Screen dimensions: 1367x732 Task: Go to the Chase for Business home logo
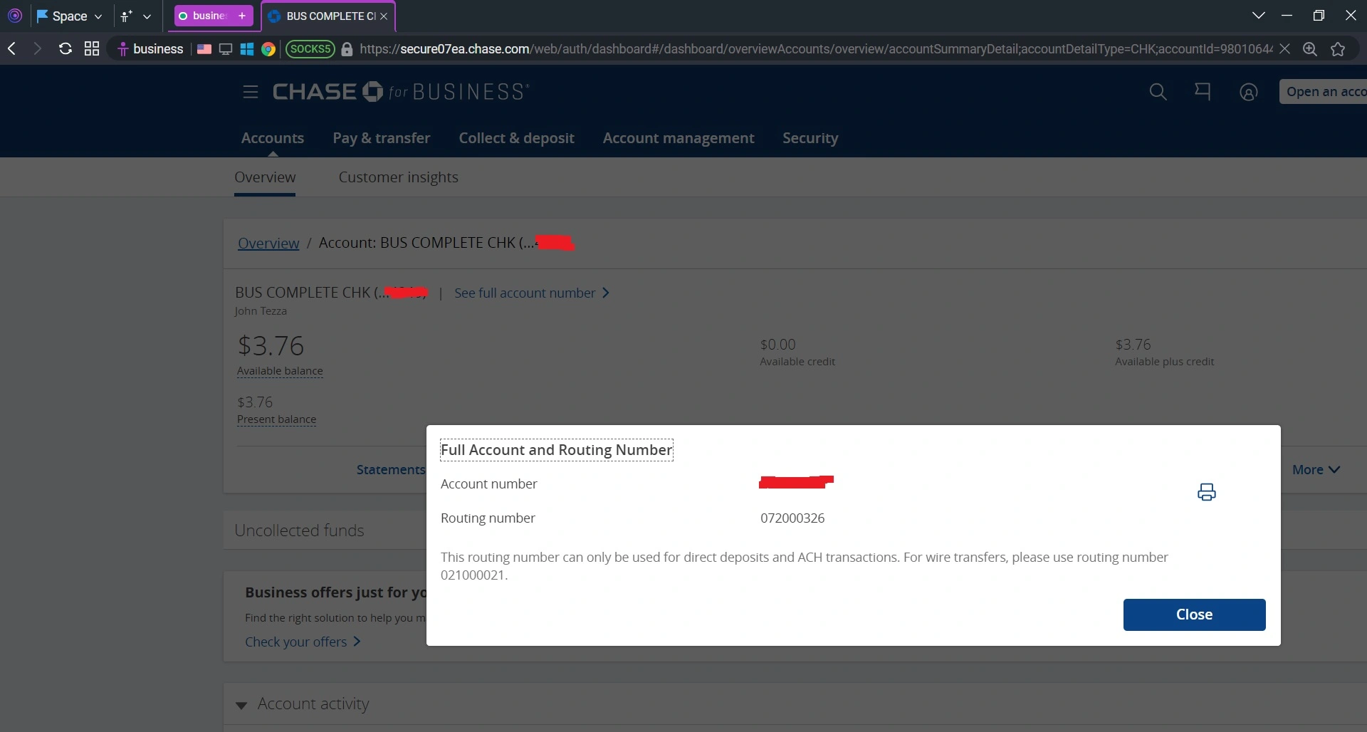click(401, 92)
